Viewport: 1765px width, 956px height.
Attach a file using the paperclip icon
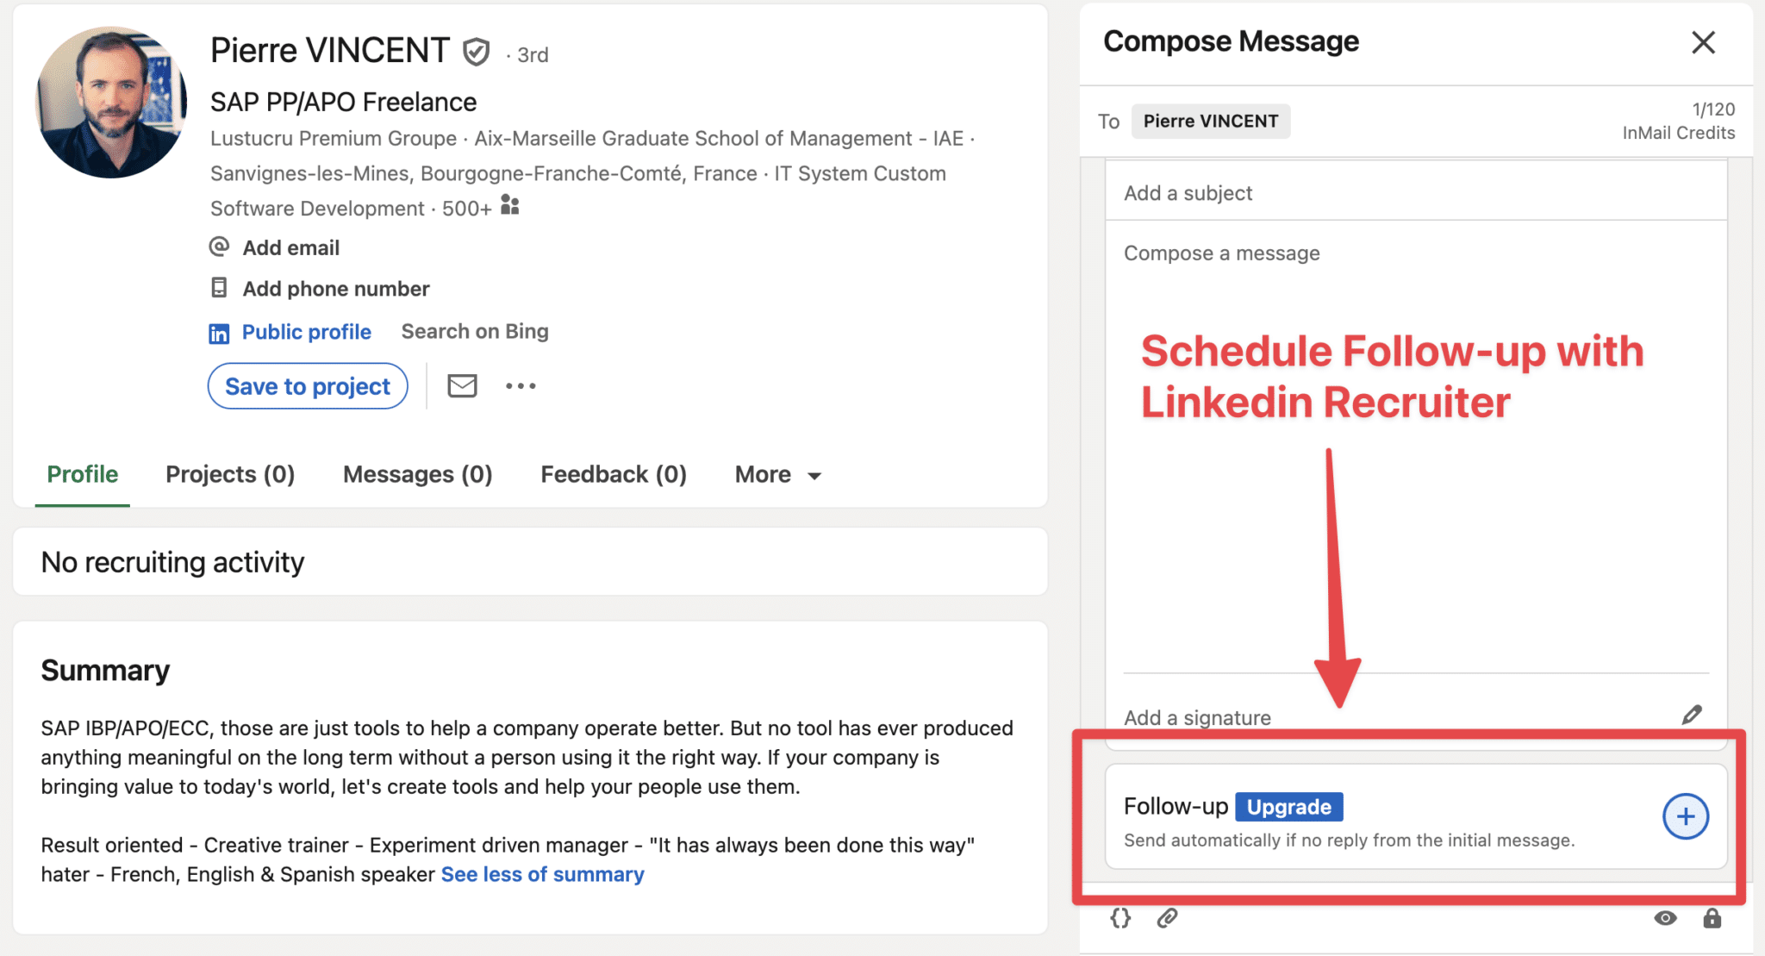click(1169, 919)
